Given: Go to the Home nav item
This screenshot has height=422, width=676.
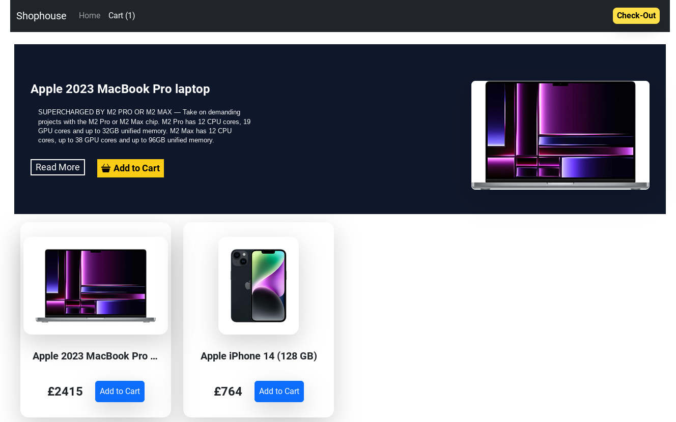Looking at the screenshot, I should (x=90, y=16).
